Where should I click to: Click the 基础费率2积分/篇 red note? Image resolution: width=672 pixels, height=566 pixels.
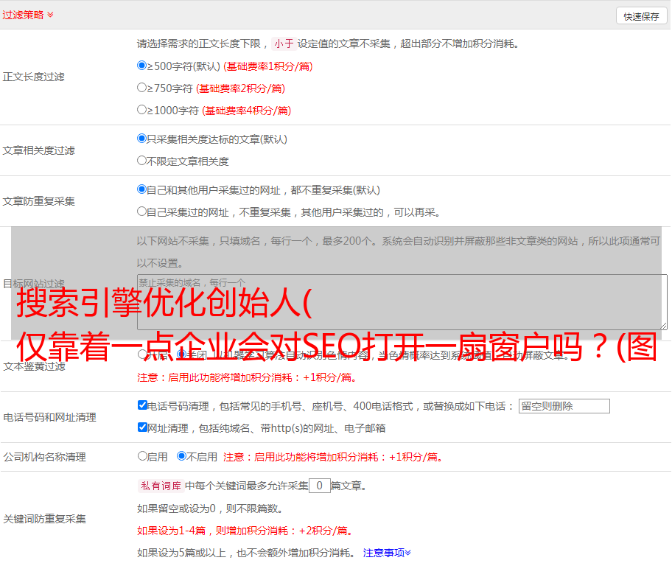click(240, 88)
